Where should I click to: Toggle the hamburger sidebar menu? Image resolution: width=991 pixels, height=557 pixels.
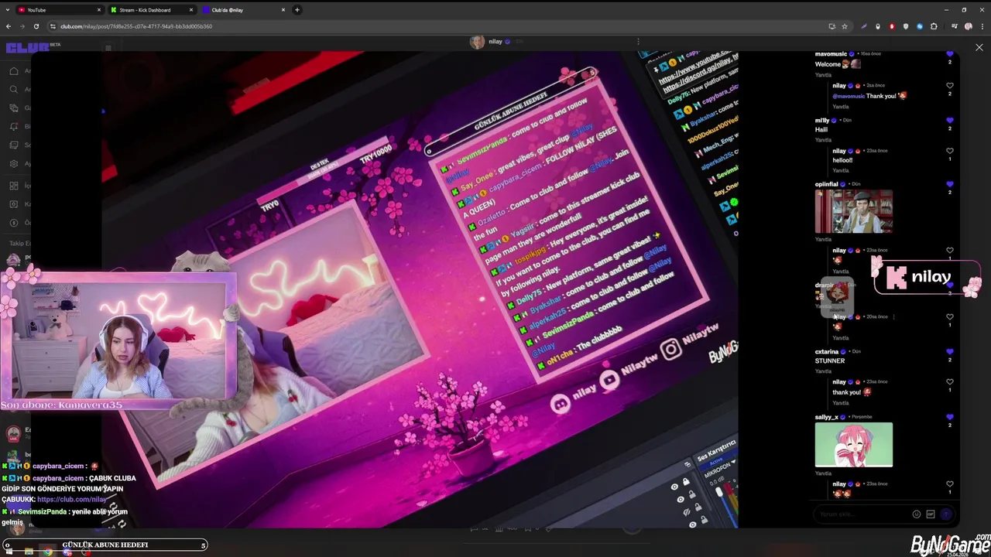coord(108,48)
